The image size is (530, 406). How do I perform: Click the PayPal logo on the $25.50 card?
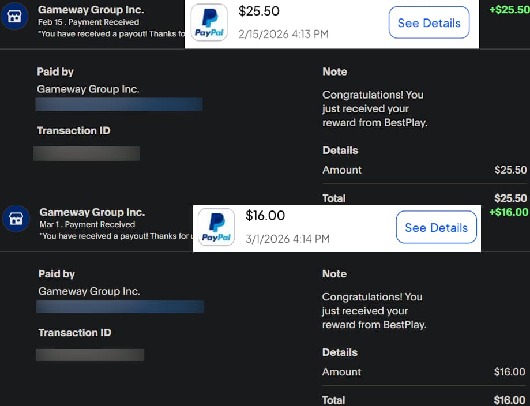tap(209, 23)
